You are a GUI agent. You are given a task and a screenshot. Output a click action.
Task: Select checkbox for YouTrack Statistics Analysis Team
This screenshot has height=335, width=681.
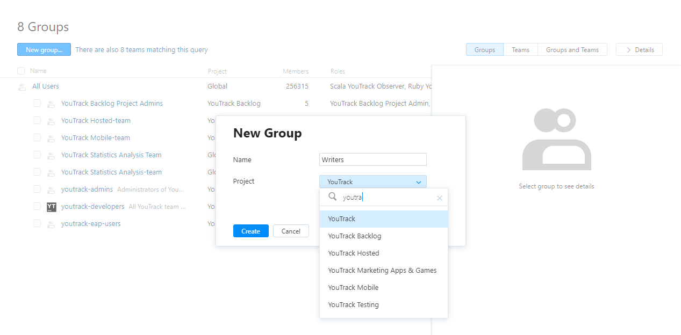pos(37,155)
